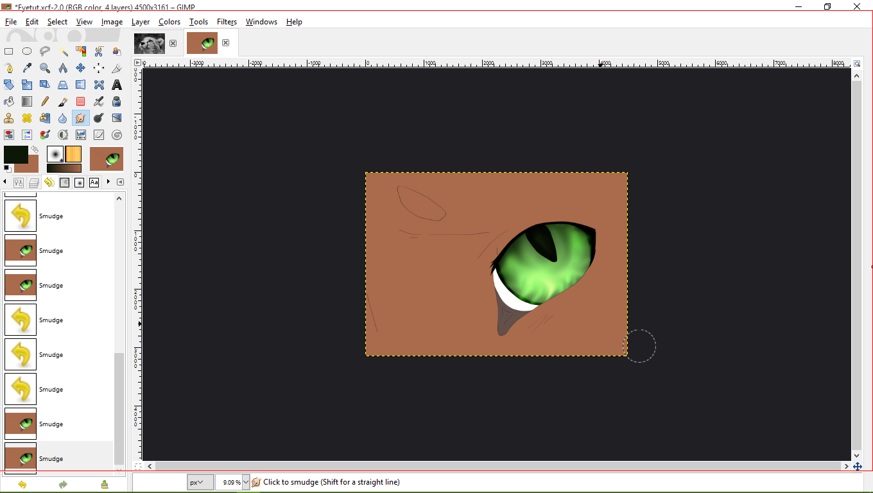Select the Eraser tool
This screenshot has height=493, width=873.
point(81,101)
